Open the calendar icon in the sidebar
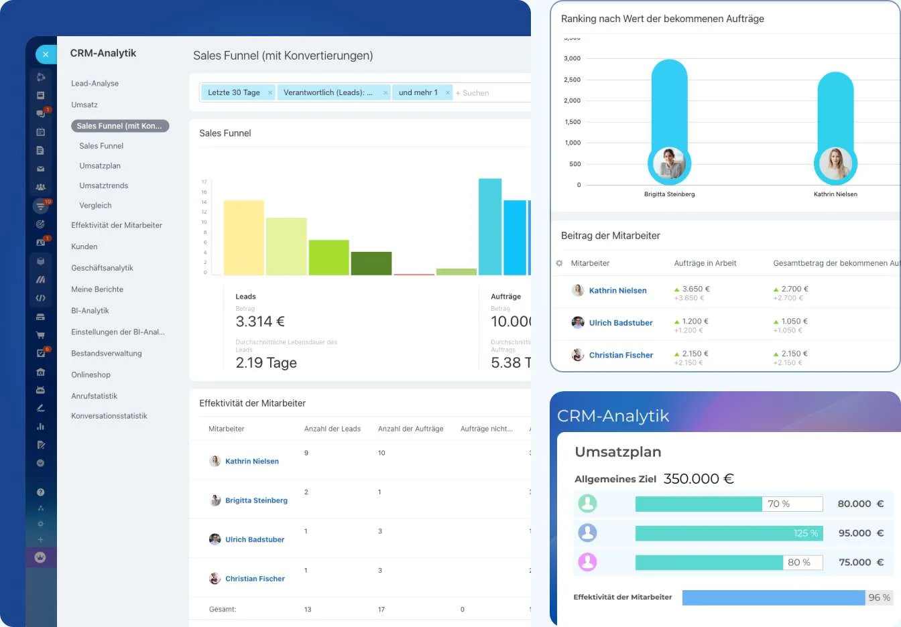The image size is (901, 627). pyautogui.click(x=40, y=132)
